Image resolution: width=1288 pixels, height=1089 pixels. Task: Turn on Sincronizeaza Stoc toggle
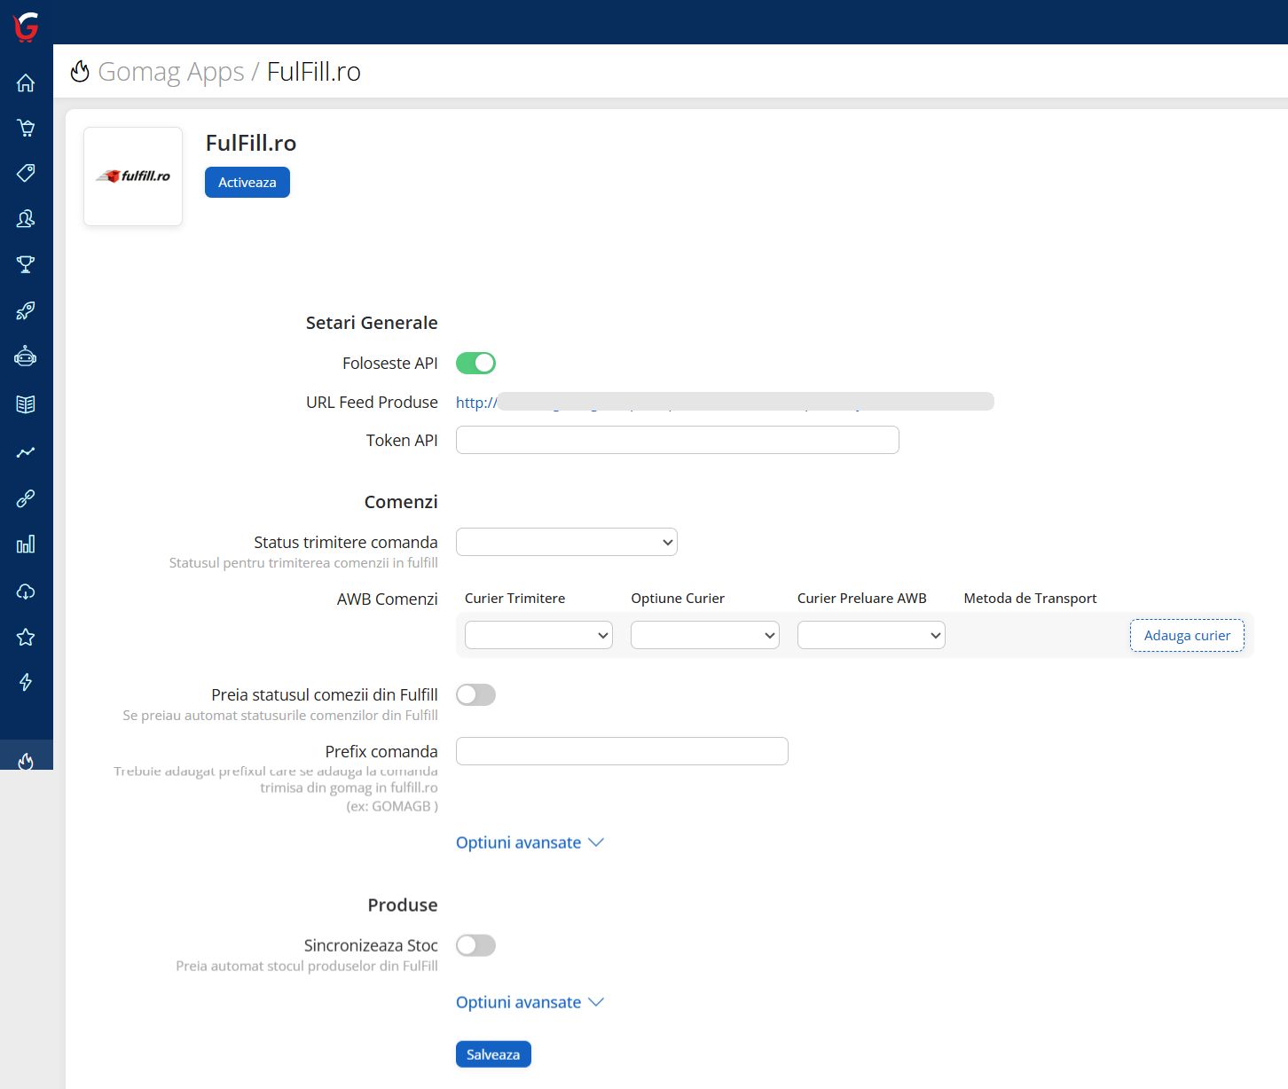(x=475, y=946)
